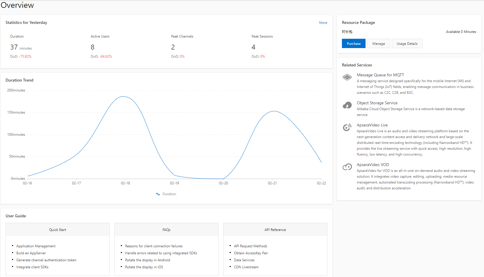Toggle the Duration legend icon in chart

(158, 194)
